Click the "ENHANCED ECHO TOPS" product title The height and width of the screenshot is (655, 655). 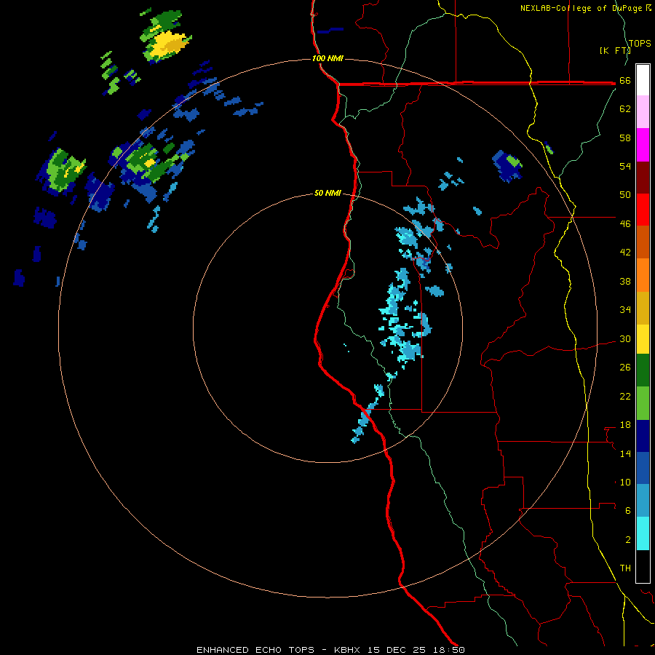255,650
